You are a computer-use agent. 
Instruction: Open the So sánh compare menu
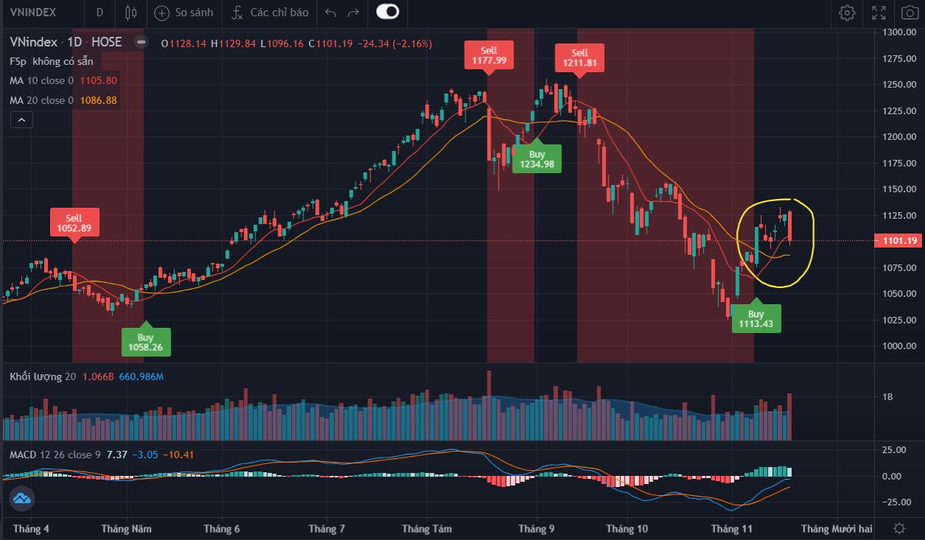tap(184, 13)
